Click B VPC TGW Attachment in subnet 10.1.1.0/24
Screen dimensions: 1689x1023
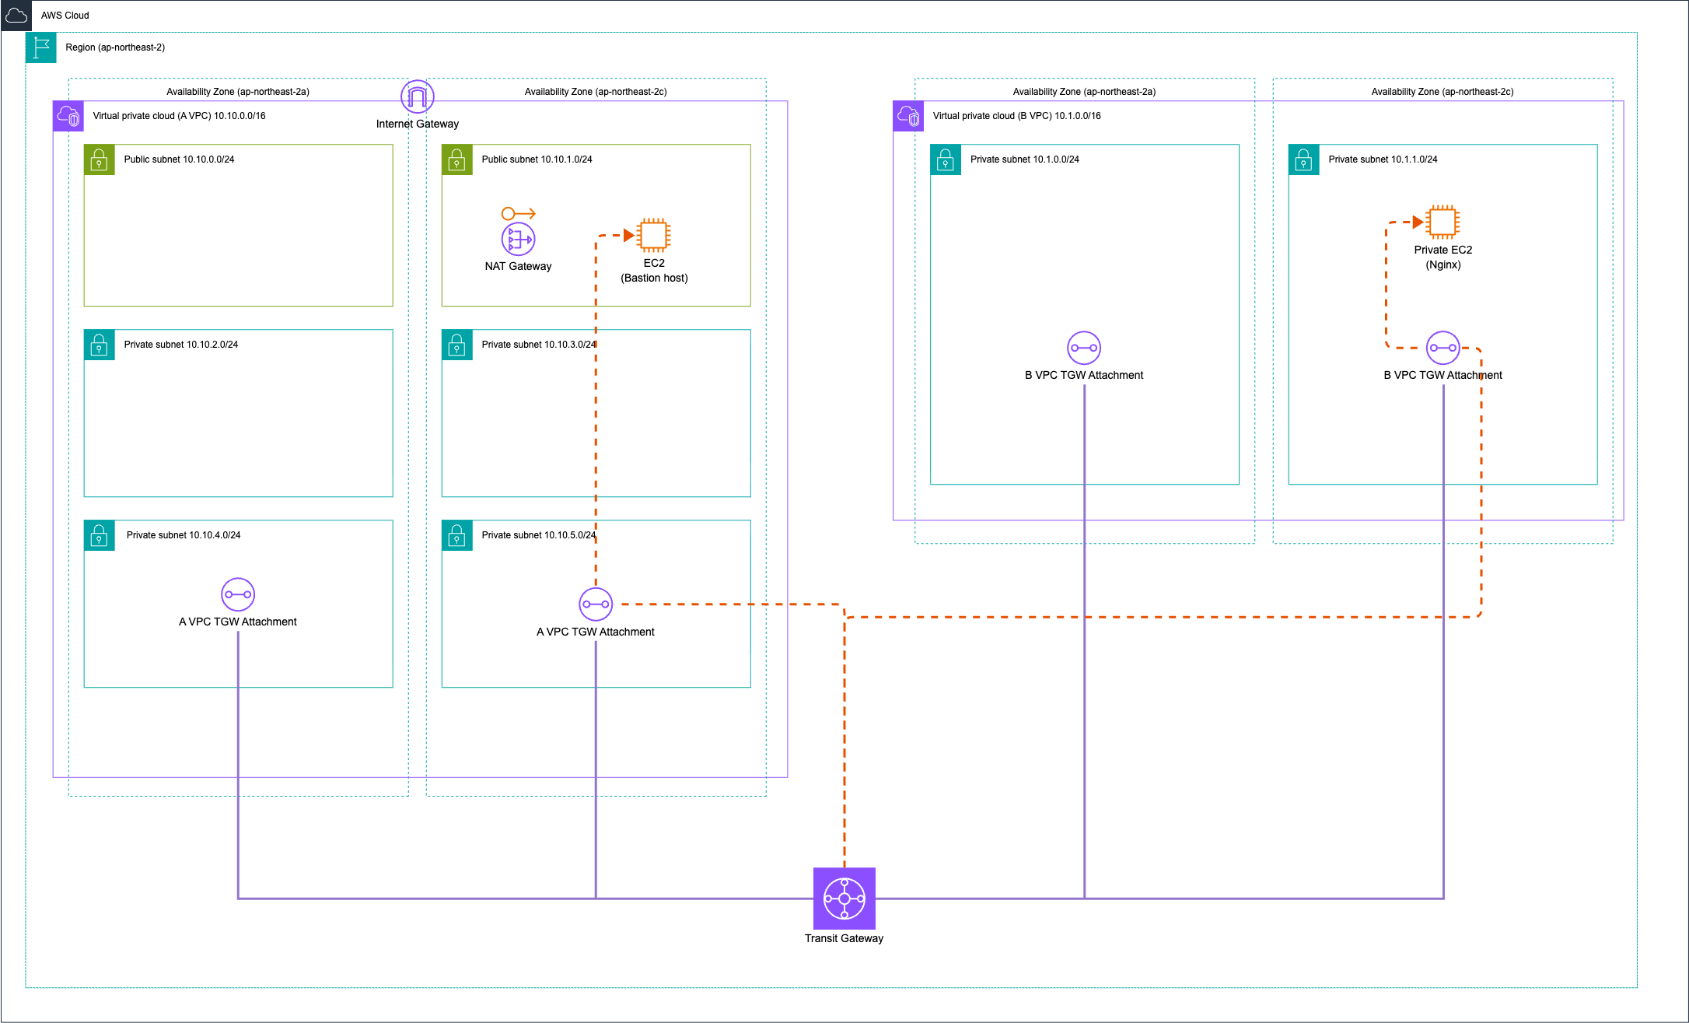tap(1442, 348)
